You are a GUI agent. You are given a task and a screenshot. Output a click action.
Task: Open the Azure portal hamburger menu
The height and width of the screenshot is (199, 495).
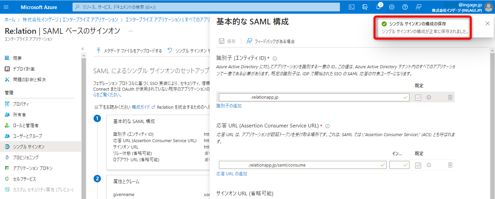(x=6, y=7)
